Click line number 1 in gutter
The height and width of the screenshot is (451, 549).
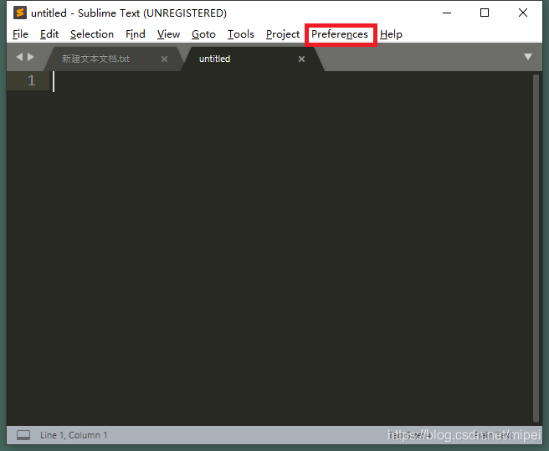pyautogui.click(x=32, y=81)
